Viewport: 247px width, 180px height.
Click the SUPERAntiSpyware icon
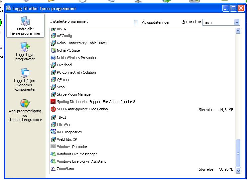point(53,109)
